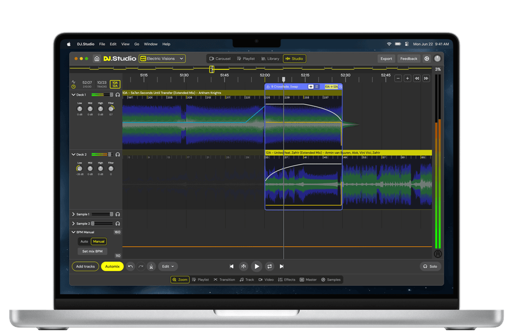Click the lock icon on Crossfade transition

click(268, 87)
